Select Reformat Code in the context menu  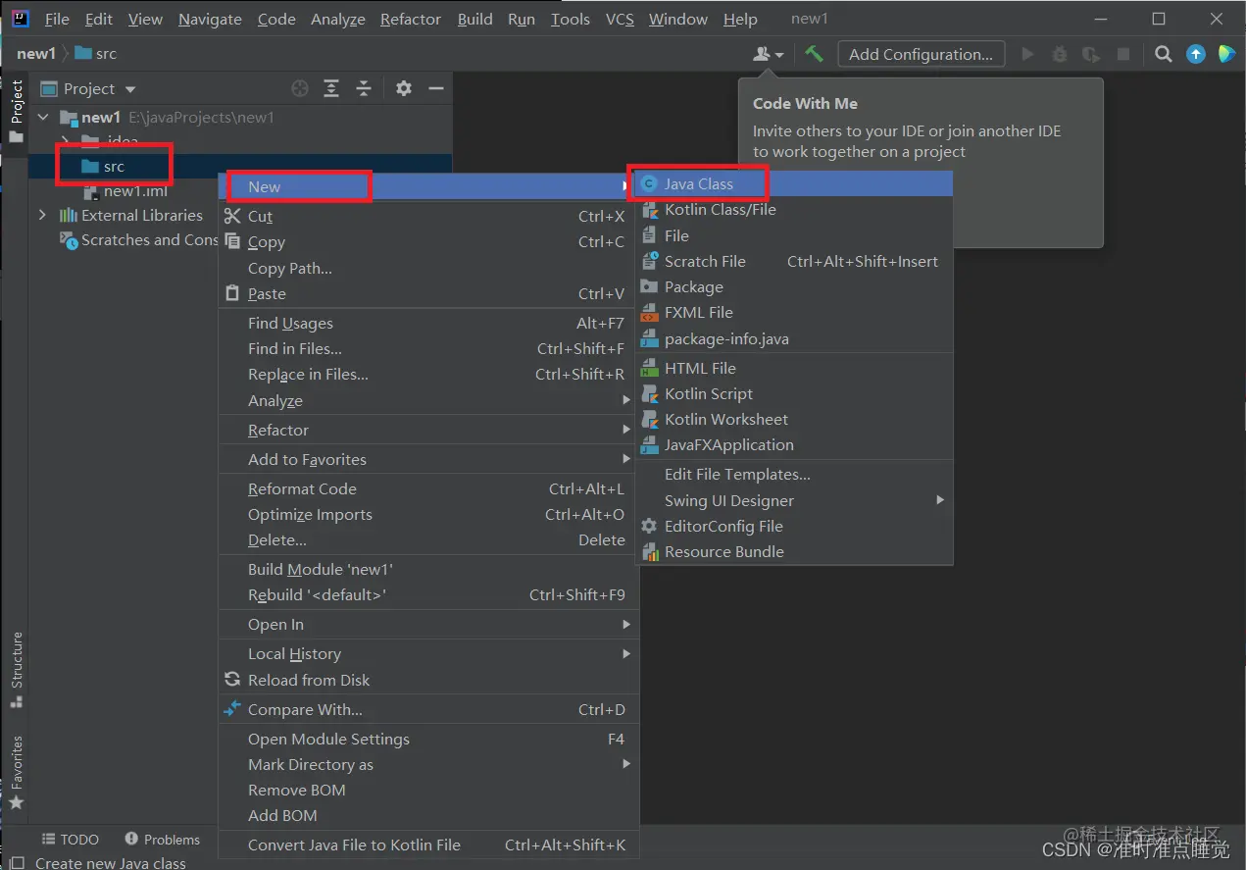coord(427,488)
